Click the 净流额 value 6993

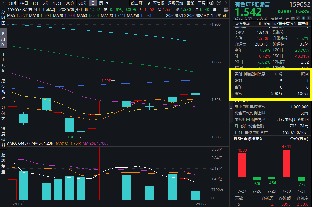(x=286, y=204)
